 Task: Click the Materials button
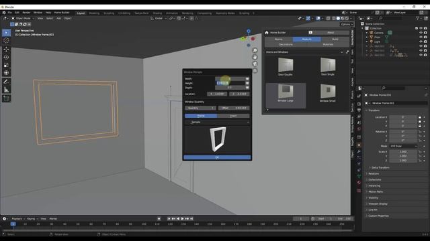click(328, 44)
